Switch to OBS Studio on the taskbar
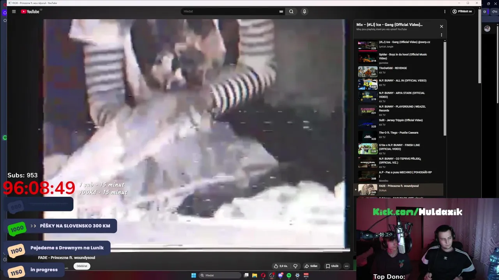Image resolution: width=499 pixels, height=280 pixels. [272, 275]
